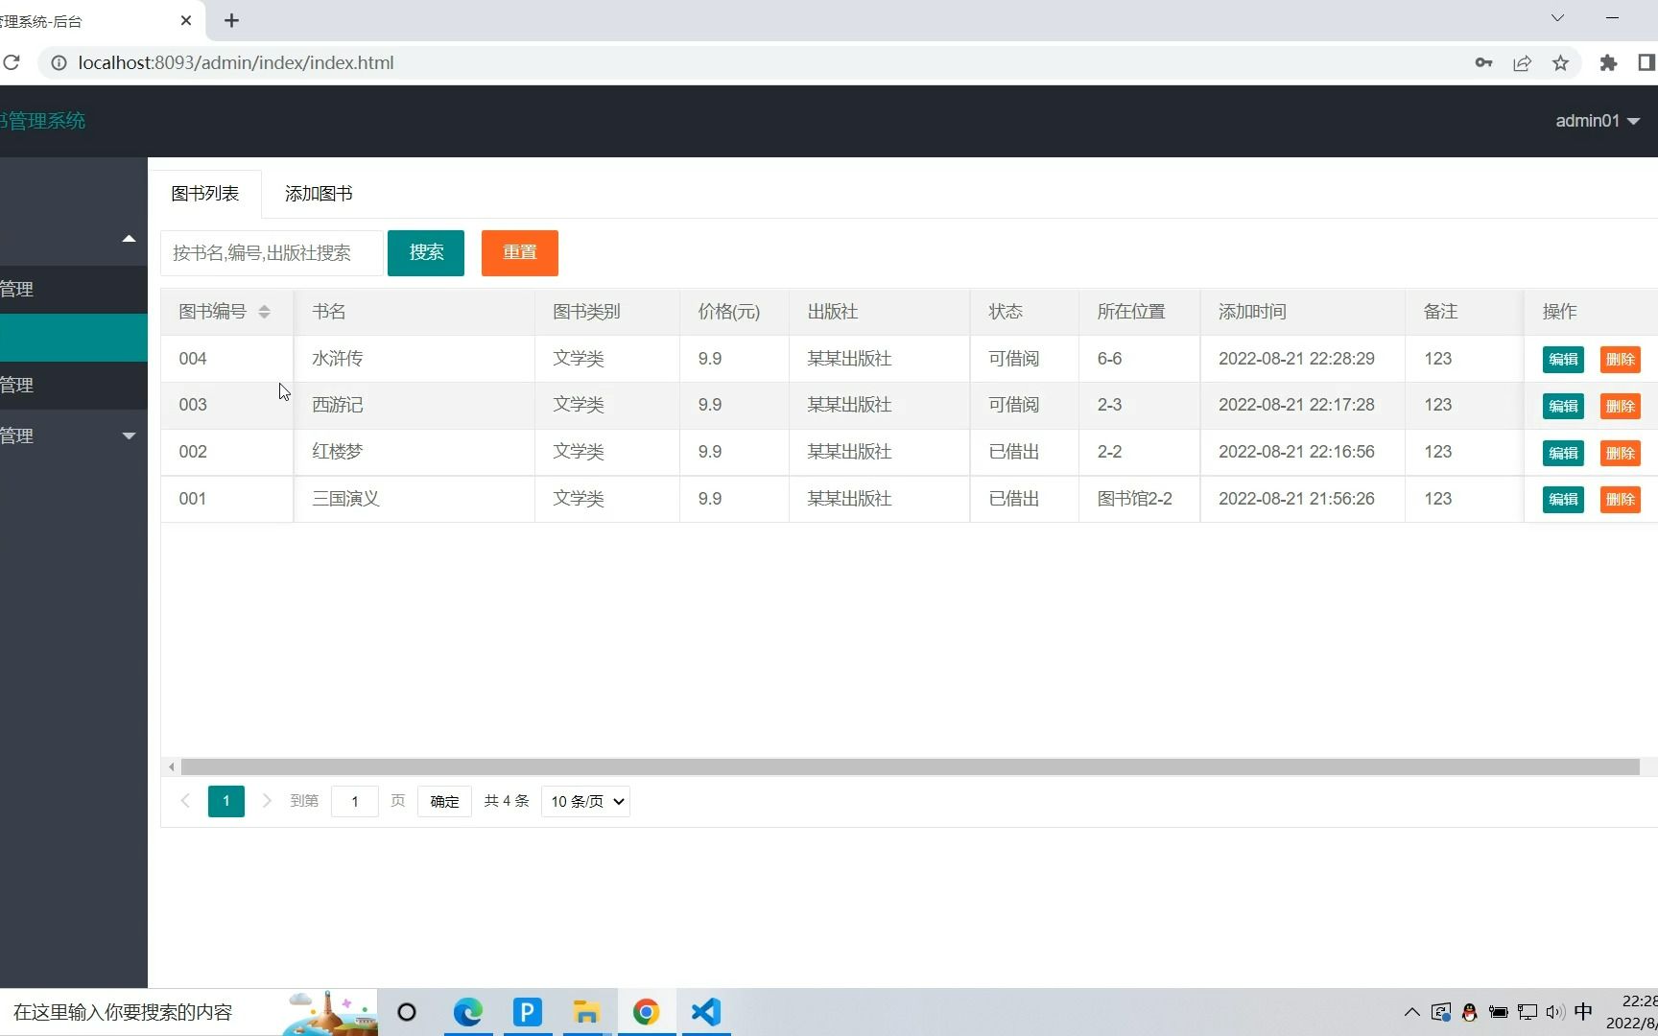The image size is (1658, 1036).
Task: Open the browser side panel icon
Action: tap(1646, 62)
